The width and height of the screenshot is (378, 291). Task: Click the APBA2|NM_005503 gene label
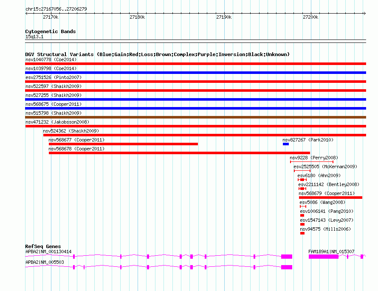point(45,262)
